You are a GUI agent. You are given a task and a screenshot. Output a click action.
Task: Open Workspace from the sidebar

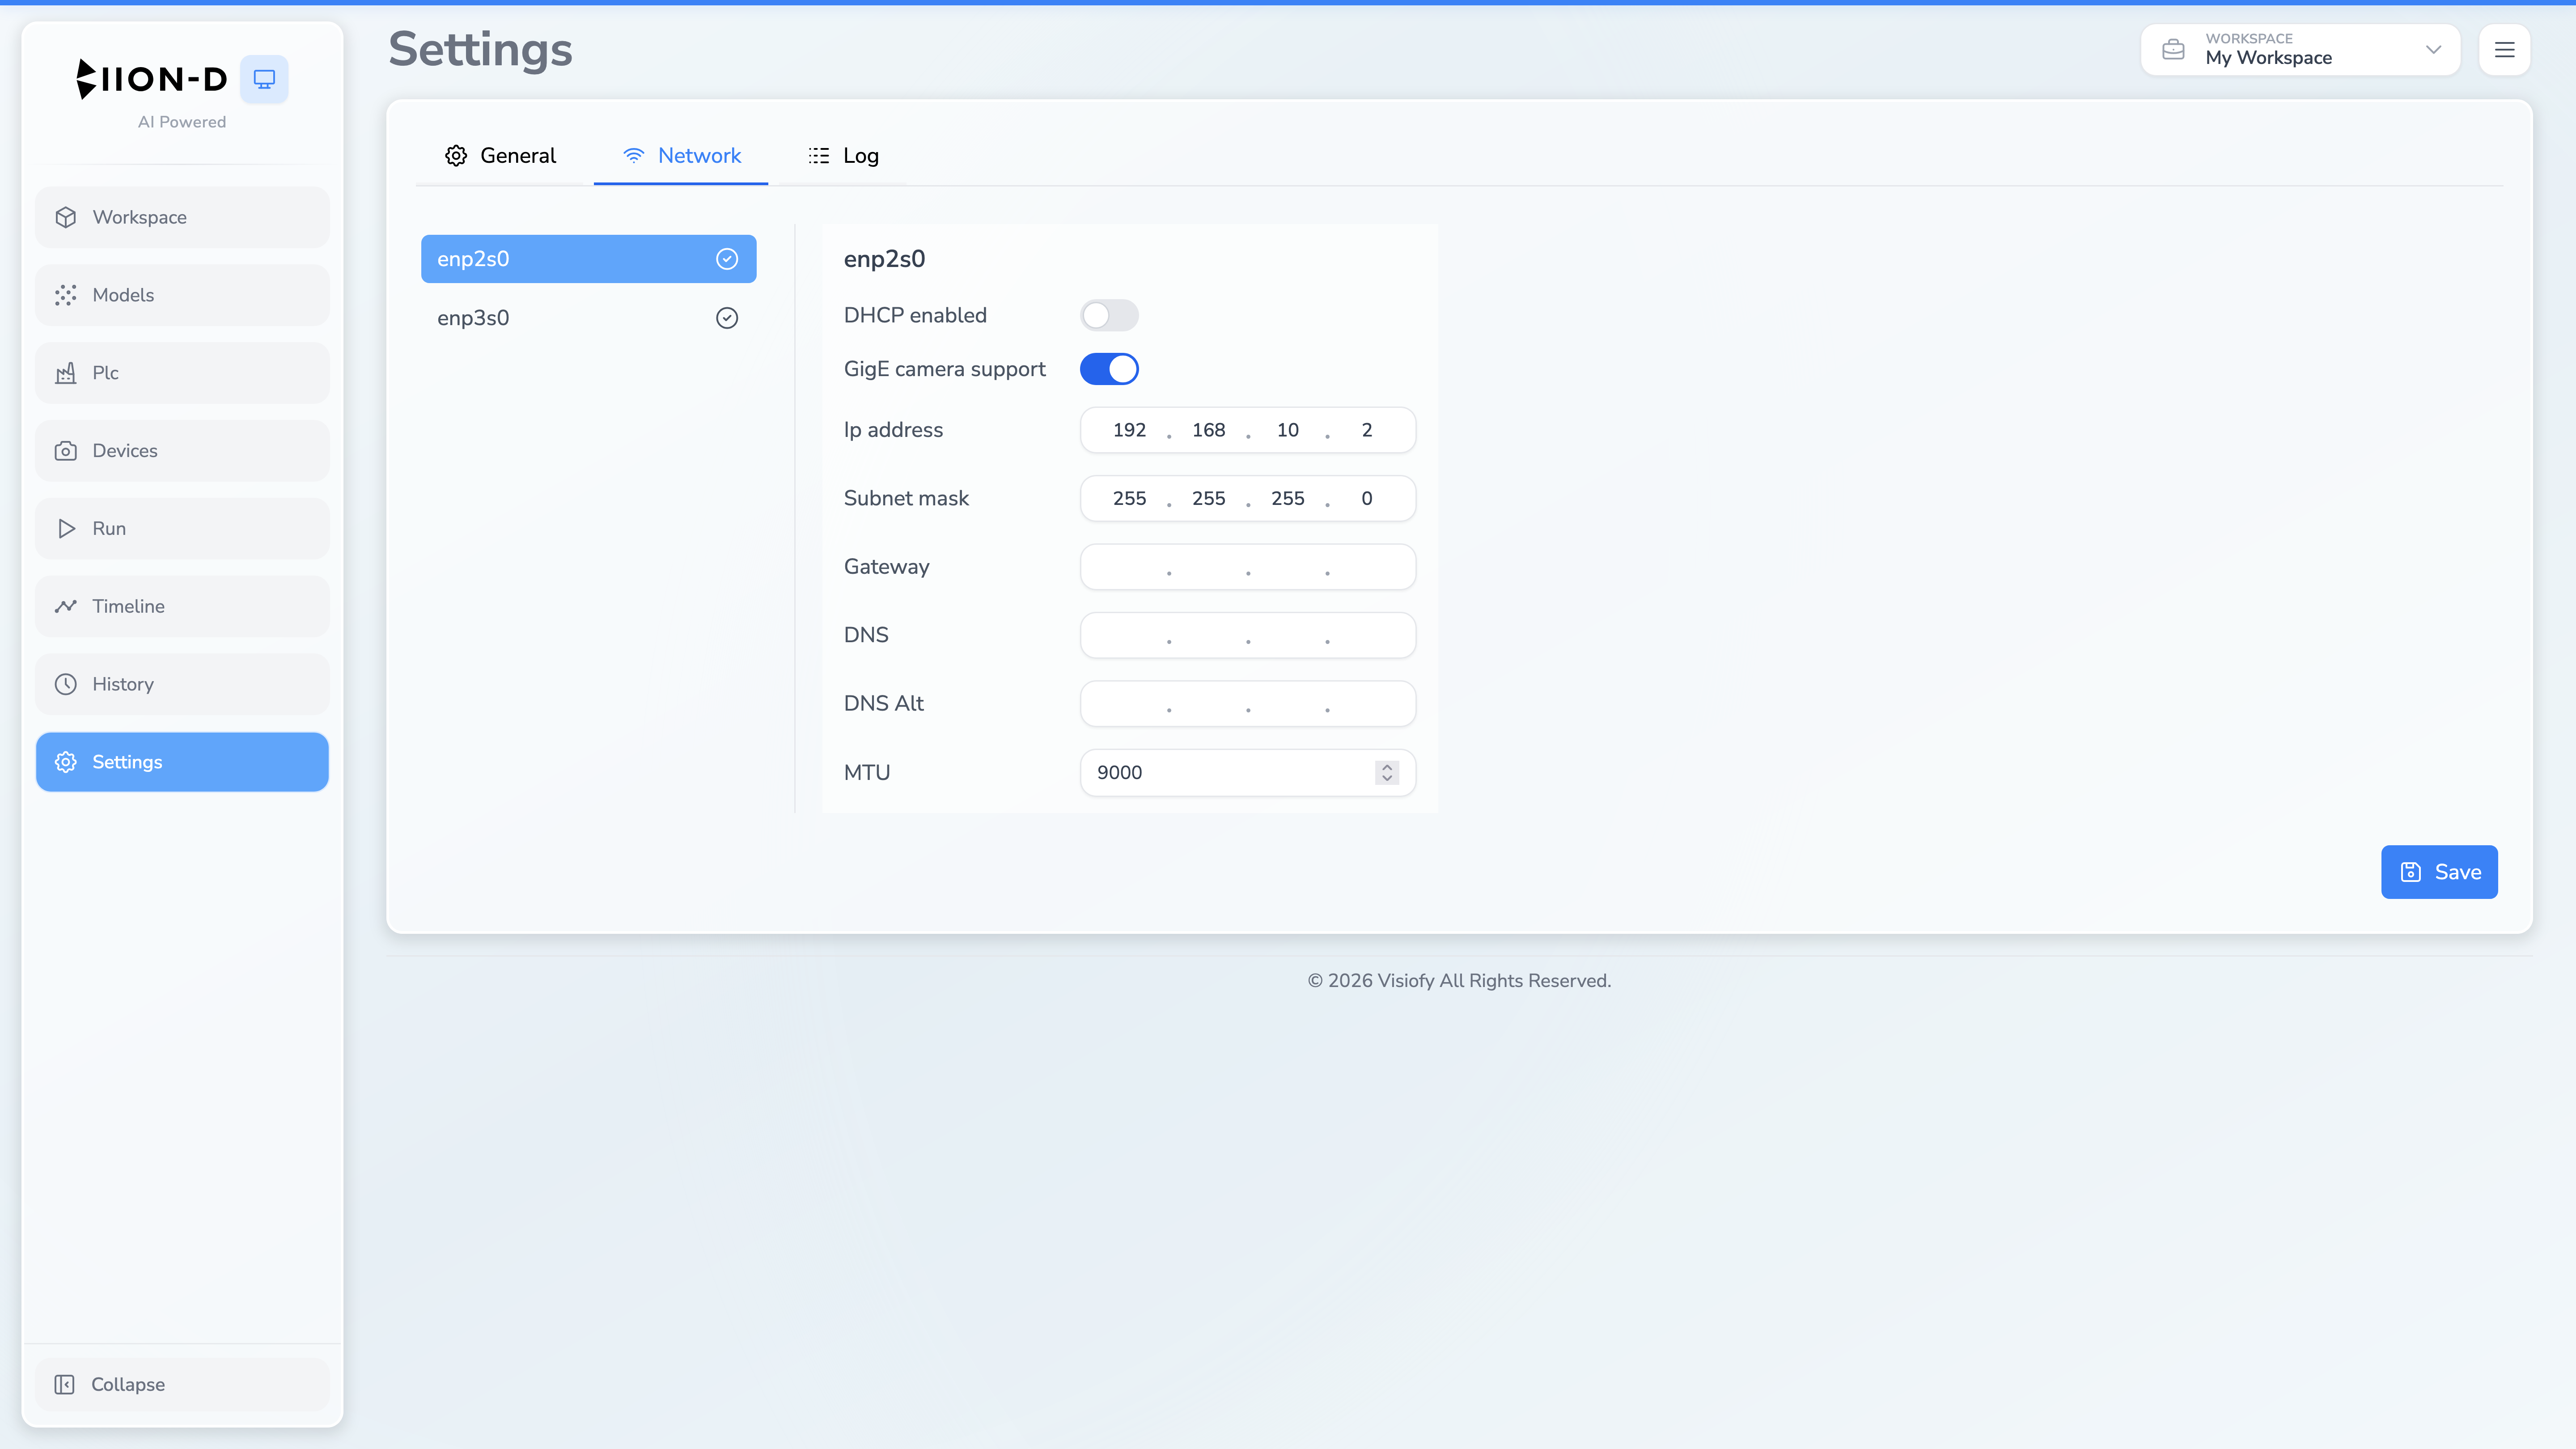pyautogui.click(x=182, y=217)
